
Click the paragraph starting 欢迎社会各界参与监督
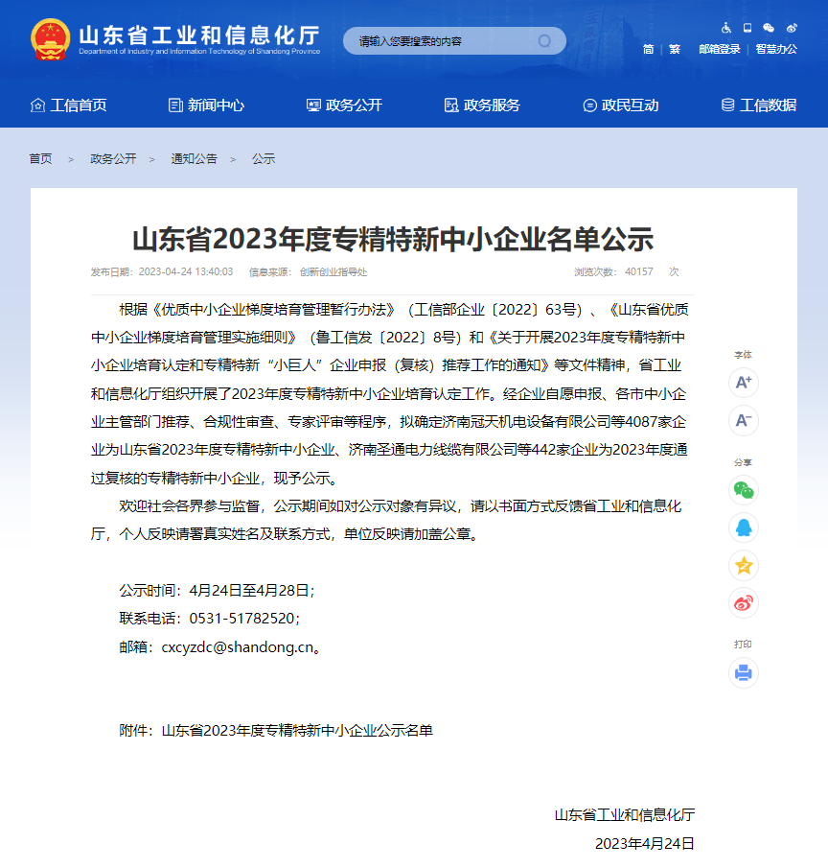[389, 520]
